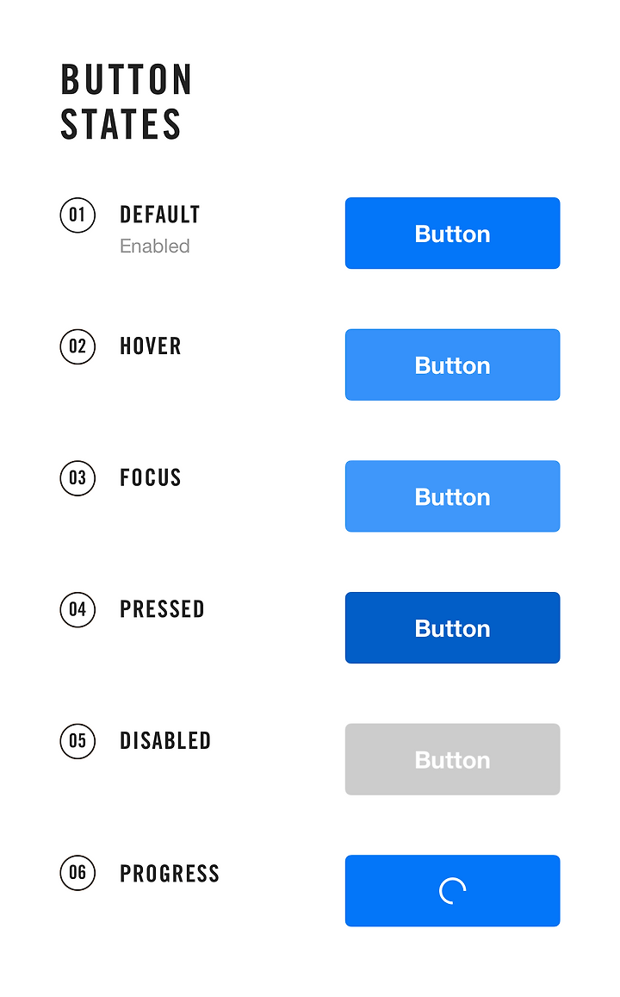Click the circled 04 number badge
Image resolution: width=620 pixels, height=997 pixels.
77,609
